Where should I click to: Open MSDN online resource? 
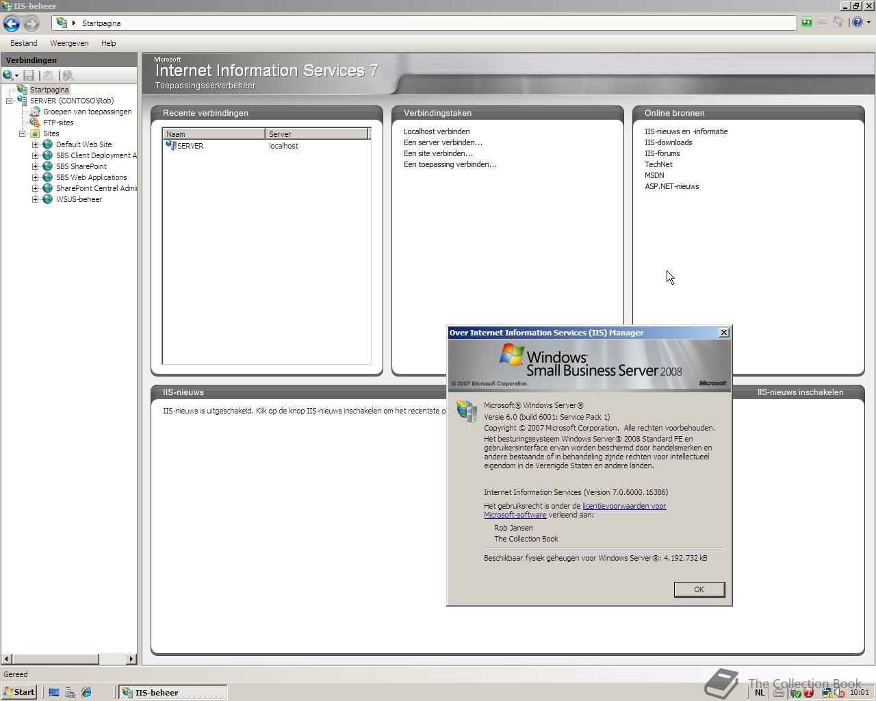[x=654, y=175]
